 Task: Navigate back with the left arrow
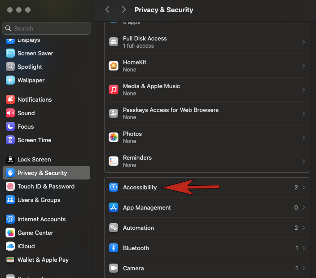click(107, 9)
